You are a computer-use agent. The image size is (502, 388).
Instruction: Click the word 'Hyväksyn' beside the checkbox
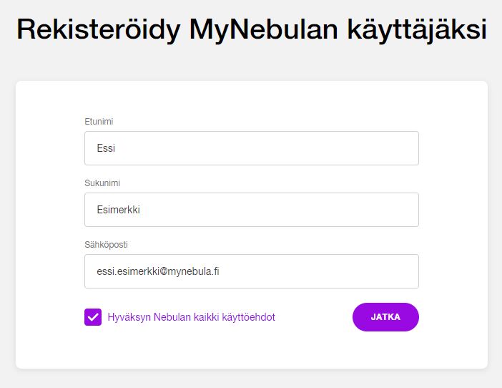[x=129, y=317]
